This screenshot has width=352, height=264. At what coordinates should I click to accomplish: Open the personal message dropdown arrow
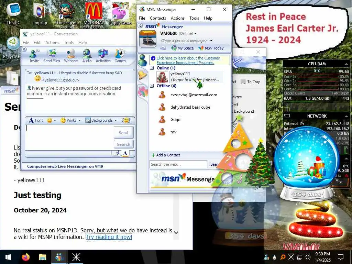(211, 41)
